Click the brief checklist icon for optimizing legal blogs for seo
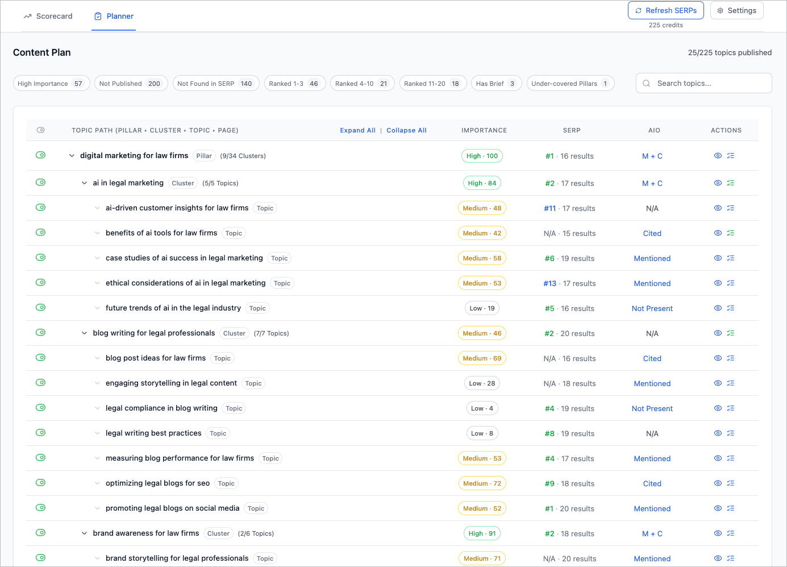Image resolution: width=787 pixels, height=567 pixels. (731, 483)
